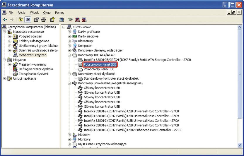Select Zarządzanie komputerem (lokalne) root
The width and height of the screenshot is (244, 156).
(x=32, y=27)
